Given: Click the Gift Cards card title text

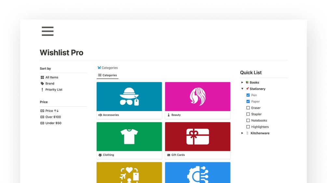Looking at the screenshot, I should (178, 155).
